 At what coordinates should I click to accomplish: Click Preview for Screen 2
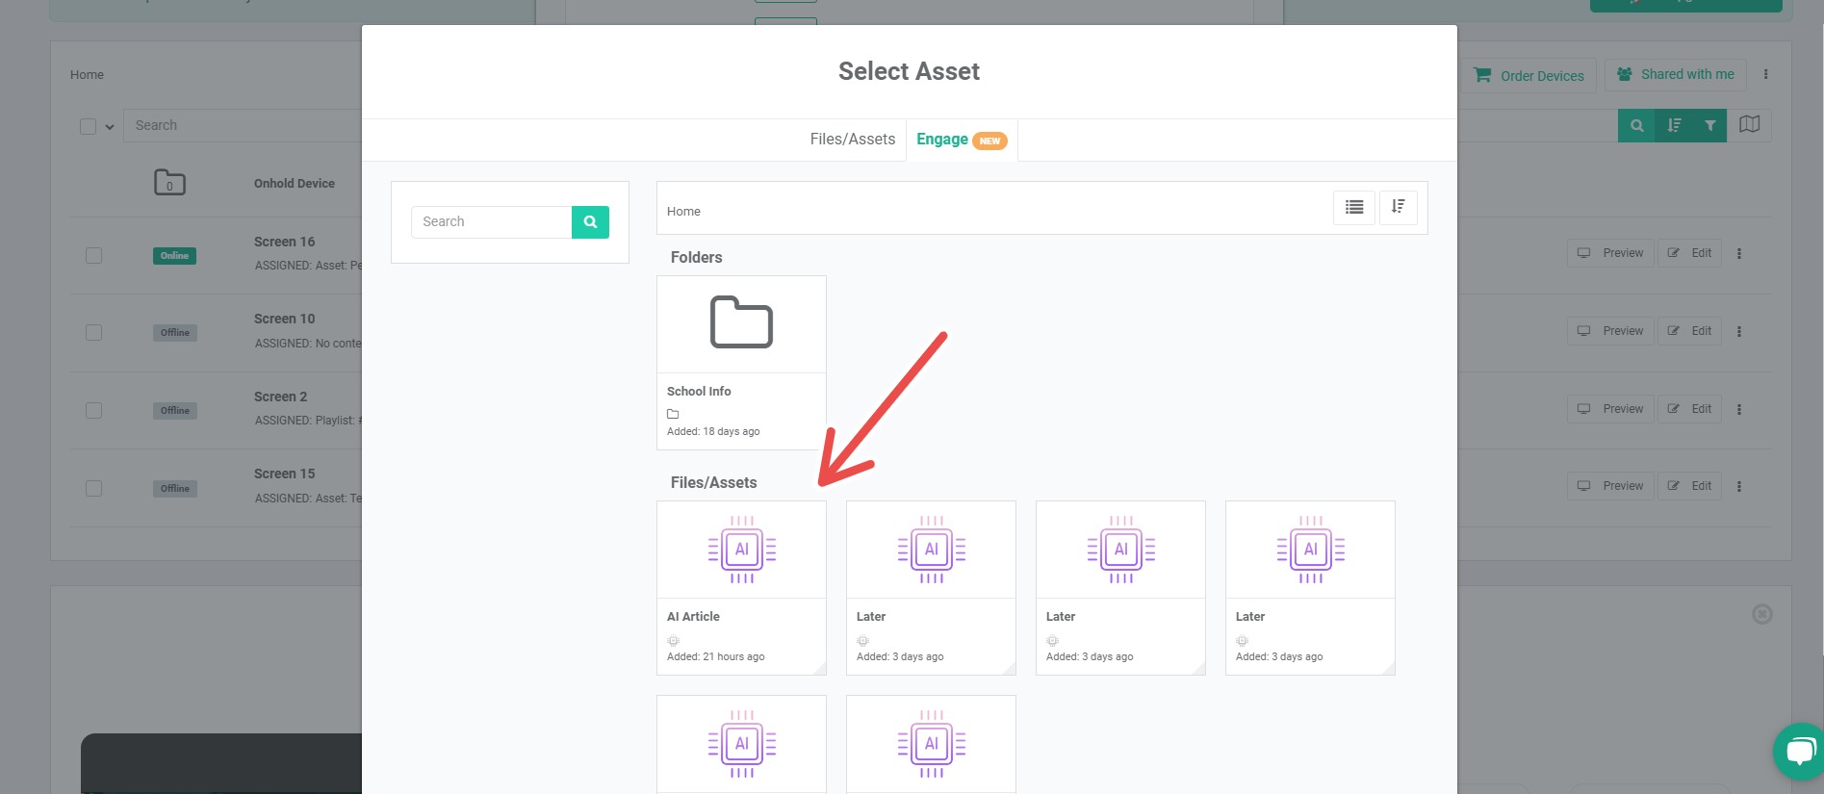point(1610,409)
